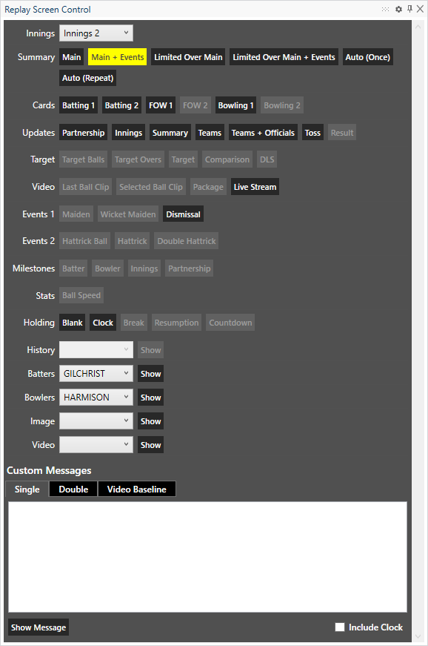Enable the Include Clock checkbox

[340, 627]
